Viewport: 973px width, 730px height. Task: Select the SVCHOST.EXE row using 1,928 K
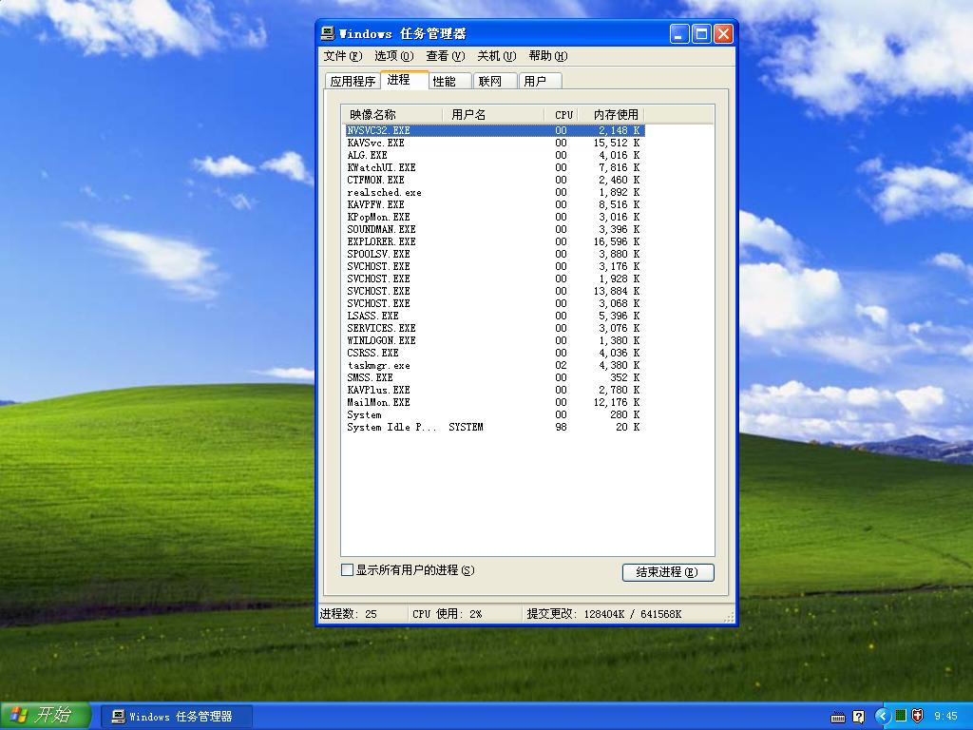pyautogui.click(x=495, y=279)
